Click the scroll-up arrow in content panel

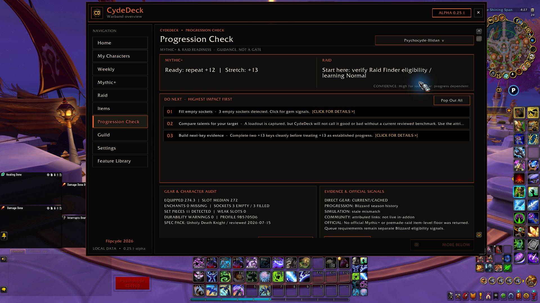tap(479, 31)
